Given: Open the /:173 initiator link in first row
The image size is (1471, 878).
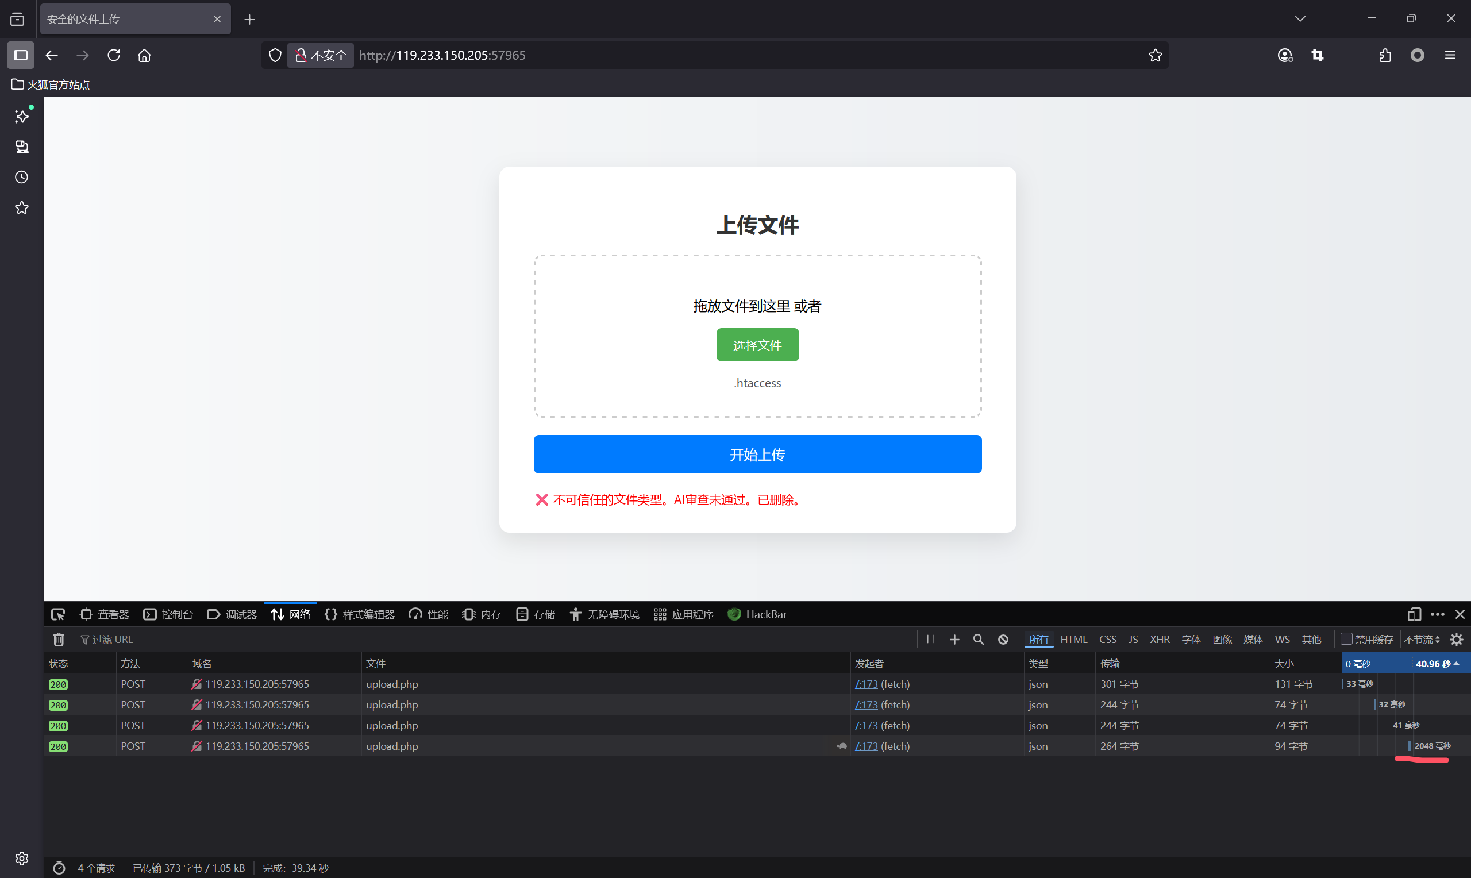Looking at the screenshot, I should [866, 684].
